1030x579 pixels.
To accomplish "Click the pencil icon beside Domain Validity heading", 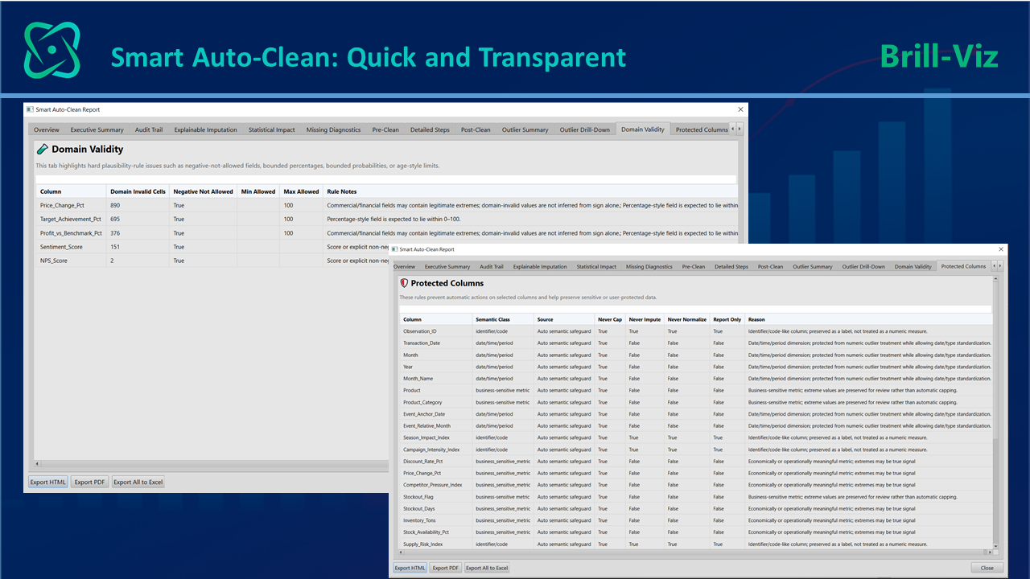I will (43, 149).
